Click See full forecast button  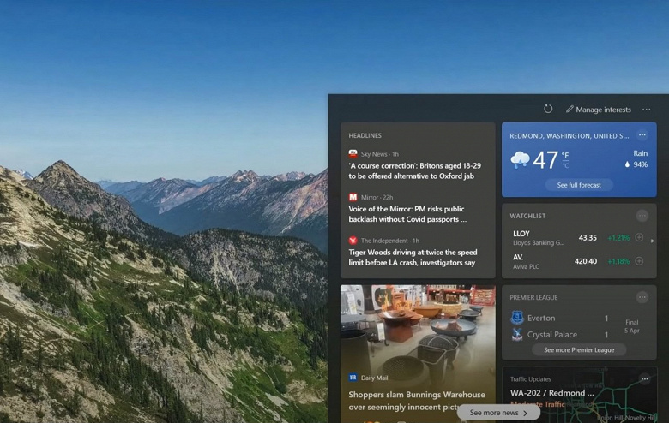coord(579,185)
